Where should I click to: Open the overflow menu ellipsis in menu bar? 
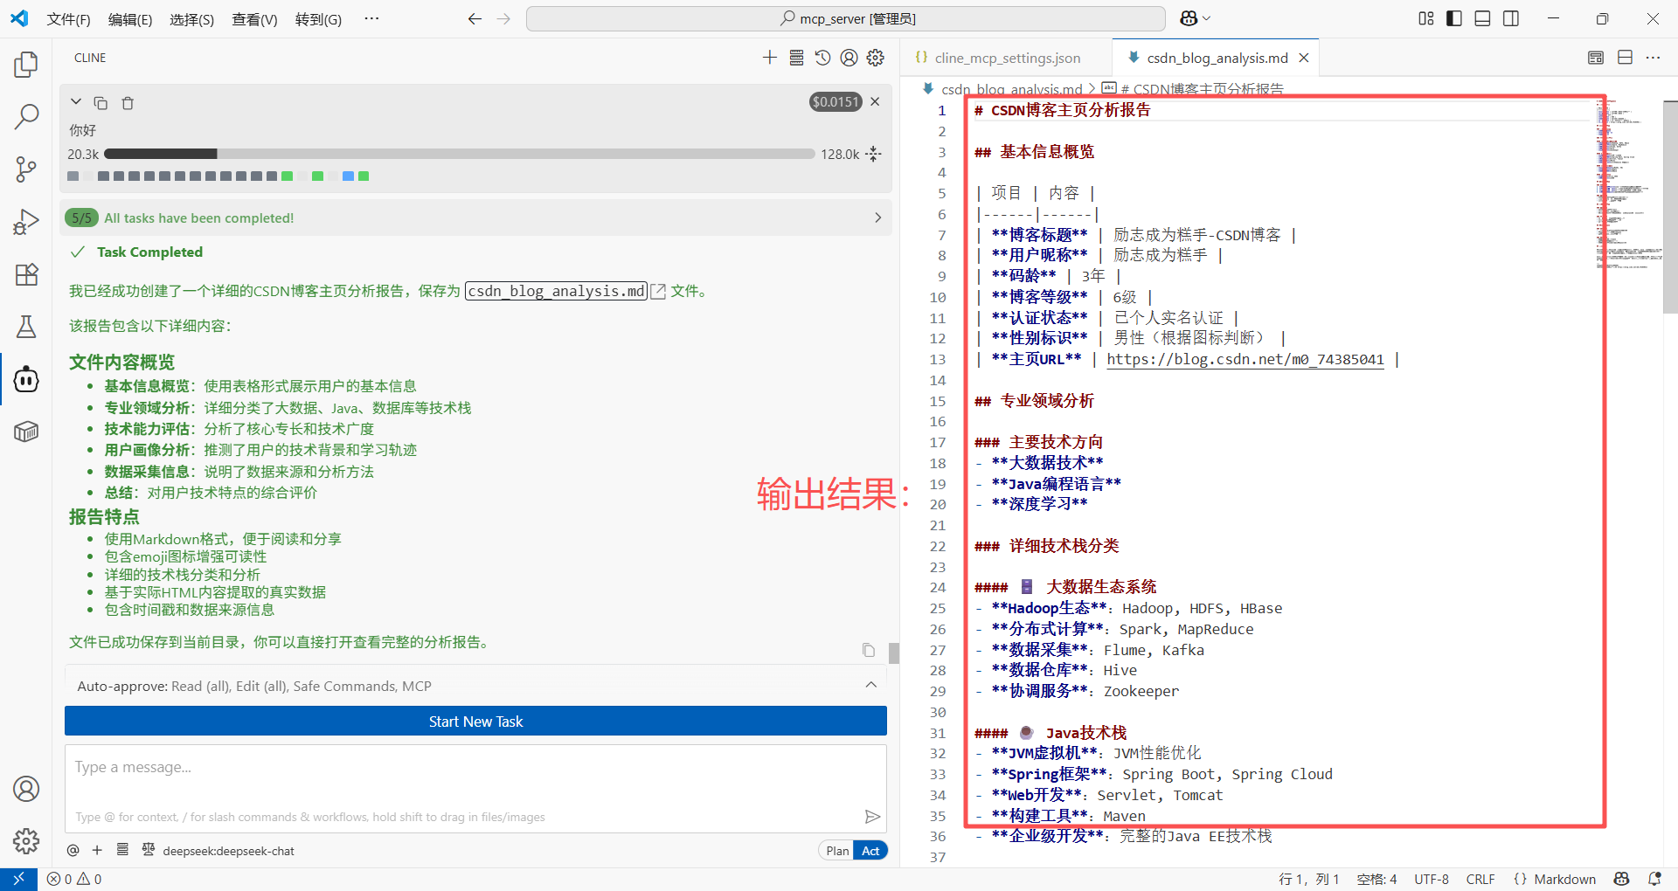pyautogui.click(x=371, y=18)
